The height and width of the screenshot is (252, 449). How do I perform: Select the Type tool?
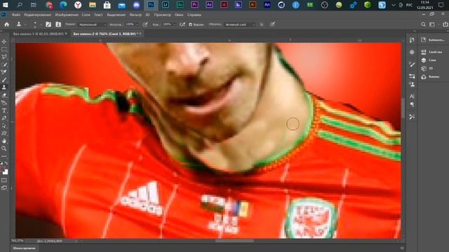(x=4, y=111)
